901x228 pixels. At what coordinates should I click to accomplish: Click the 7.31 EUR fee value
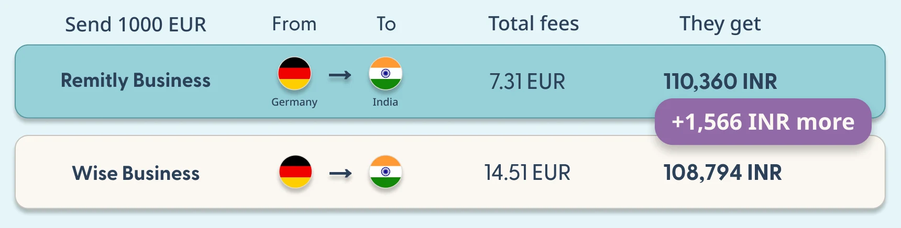point(527,82)
